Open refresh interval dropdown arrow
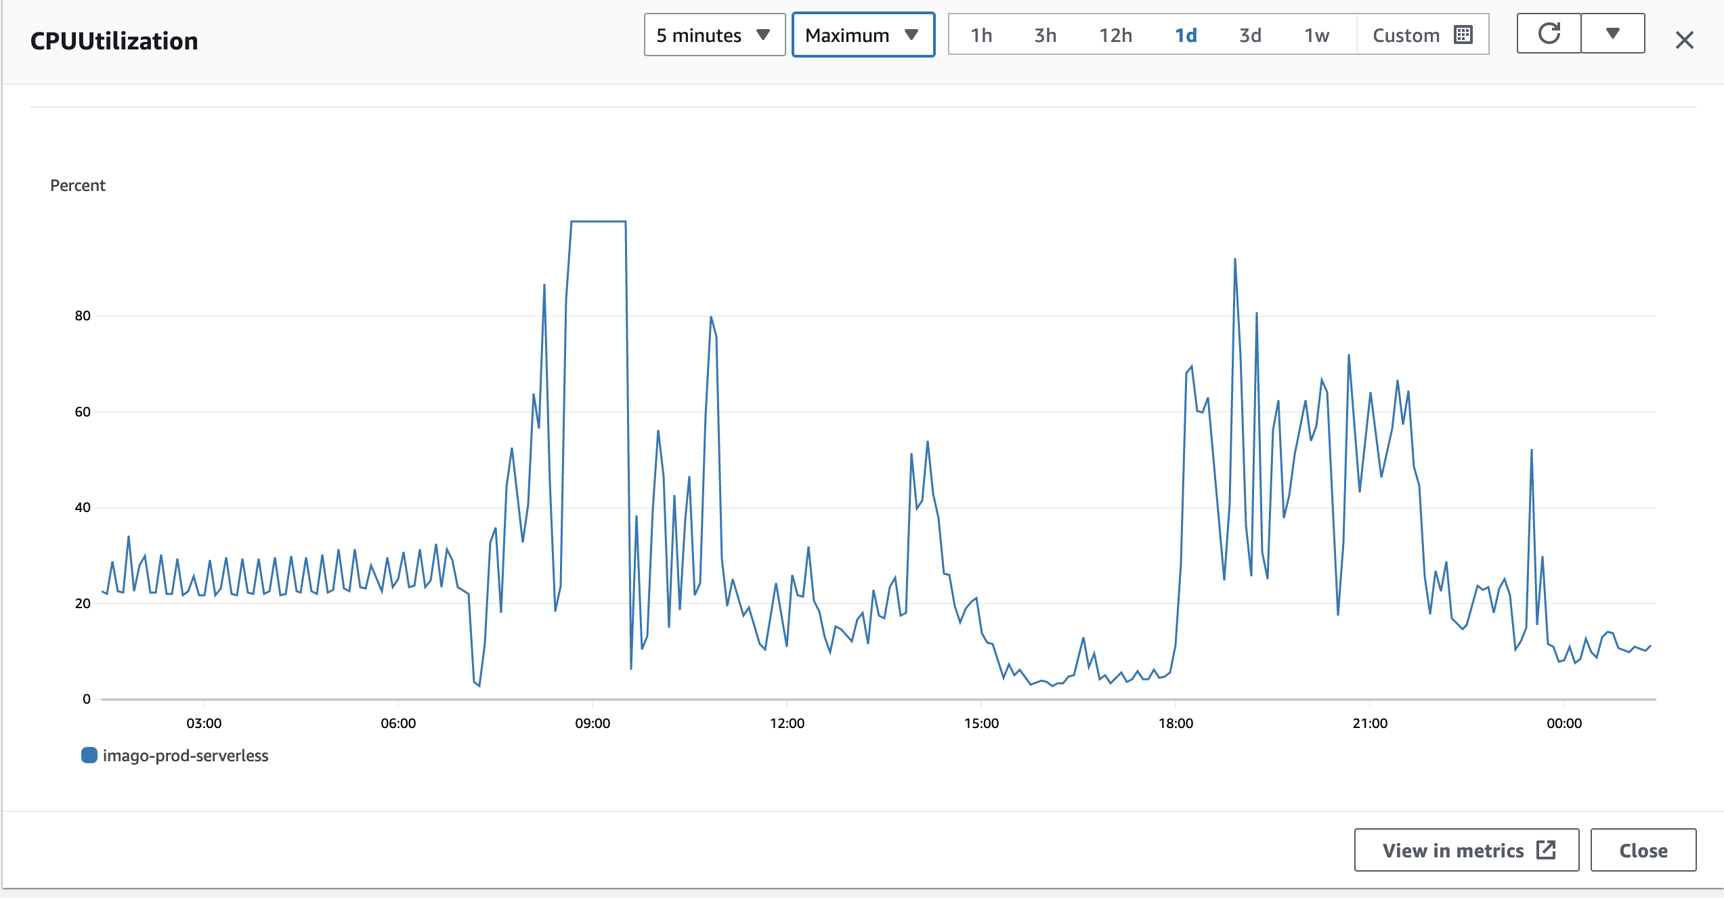1724x898 pixels. [1612, 34]
